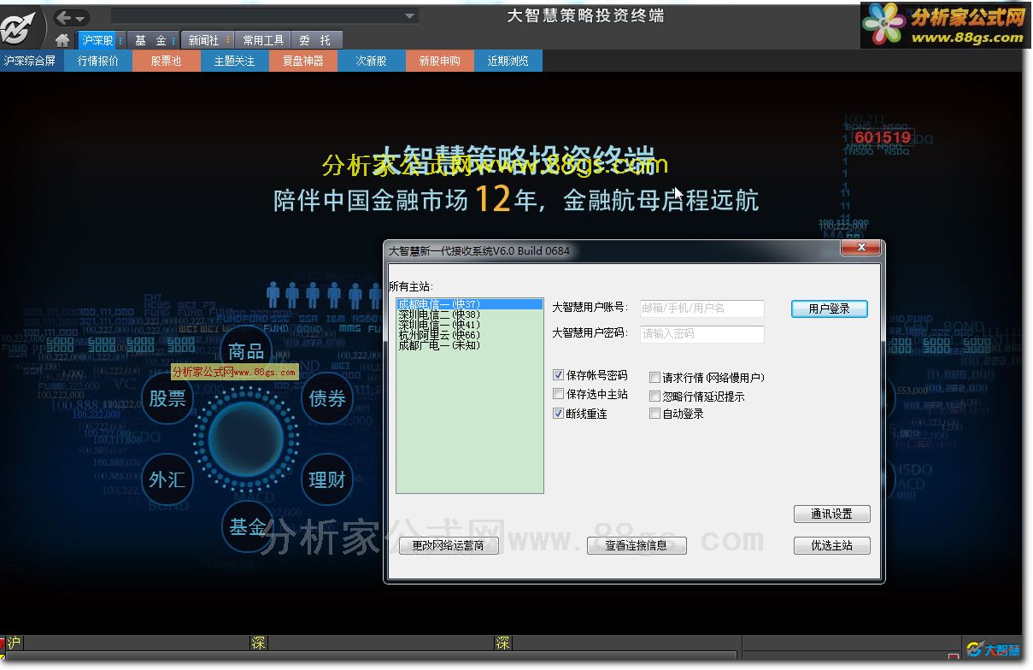The image size is (1033, 670).
Task: Enable the 自动登录 checkbox
Action: click(654, 414)
